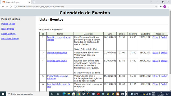Close the Cadastro de Eventos tab

pyautogui.click(x=29, y=2)
